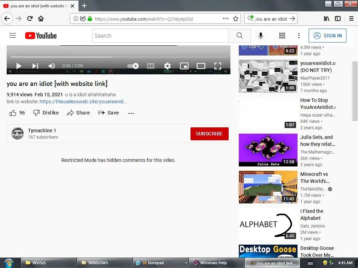Open the Firefox Library icon

pyautogui.click(x=327, y=18)
